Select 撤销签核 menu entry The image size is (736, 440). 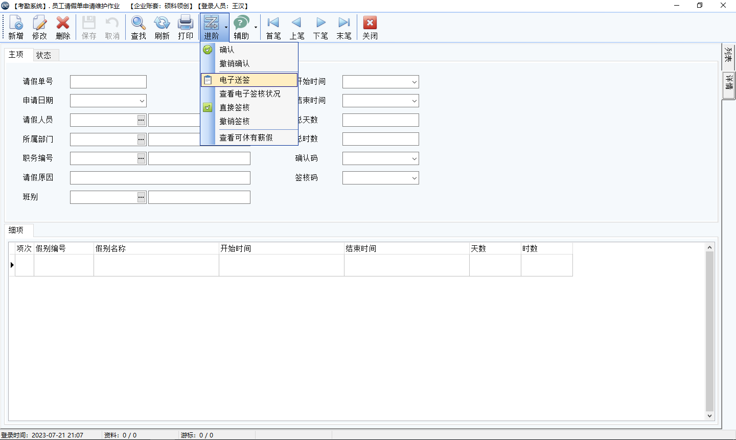[249, 121]
